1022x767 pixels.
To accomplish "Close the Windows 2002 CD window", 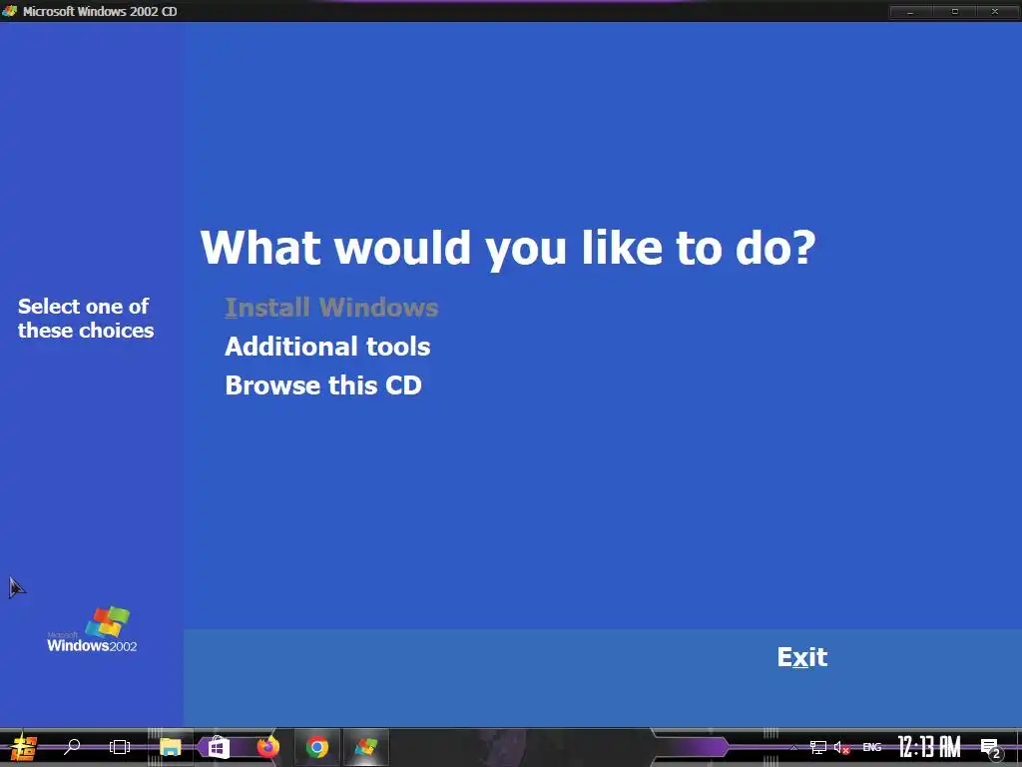I will (995, 11).
